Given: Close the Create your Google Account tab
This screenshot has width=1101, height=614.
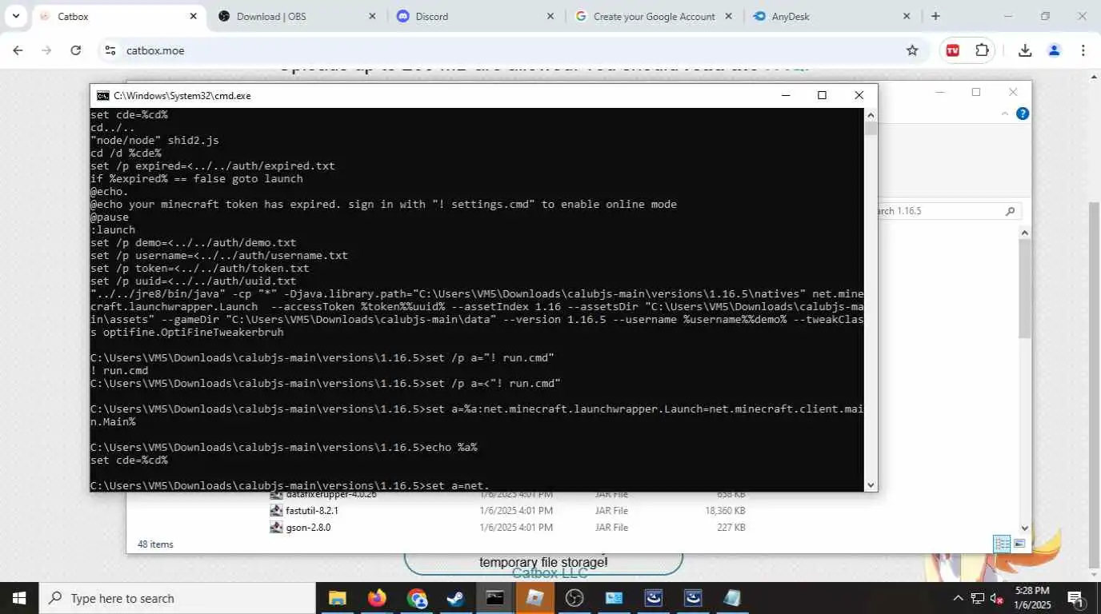Looking at the screenshot, I should (x=728, y=16).
